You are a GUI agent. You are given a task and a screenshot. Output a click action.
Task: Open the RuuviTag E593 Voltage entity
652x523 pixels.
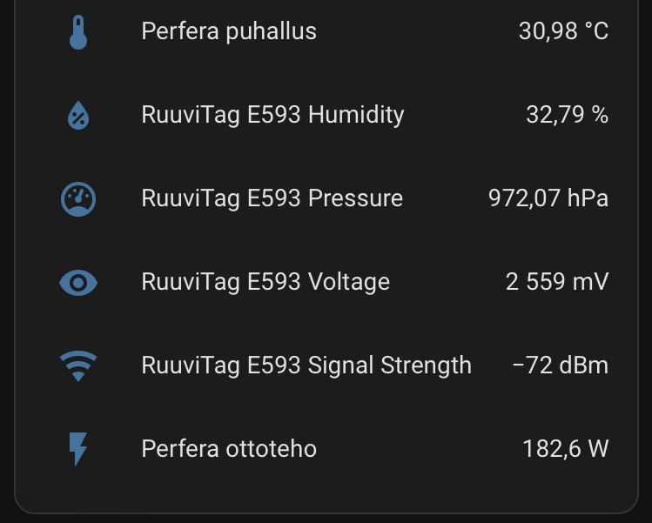(266, 283)
